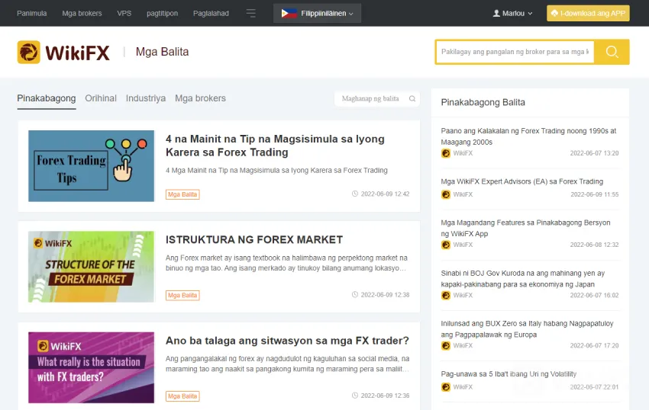Open article 4 na Mainit na Tip headline
649x410 pixels.
[x=275, y=146]
